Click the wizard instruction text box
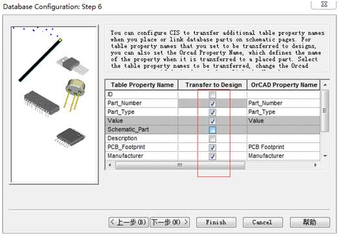The width and height of the screenshot is (339, 236). (x=217, y=49)
